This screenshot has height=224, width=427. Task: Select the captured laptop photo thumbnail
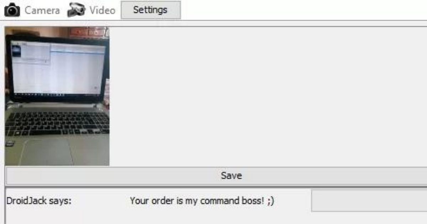[57, 96]
